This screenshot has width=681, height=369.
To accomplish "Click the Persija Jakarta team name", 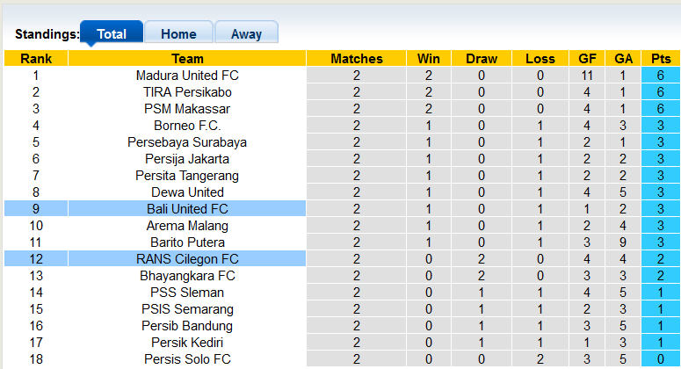I will pyautogui.click(x=187, y=159).
